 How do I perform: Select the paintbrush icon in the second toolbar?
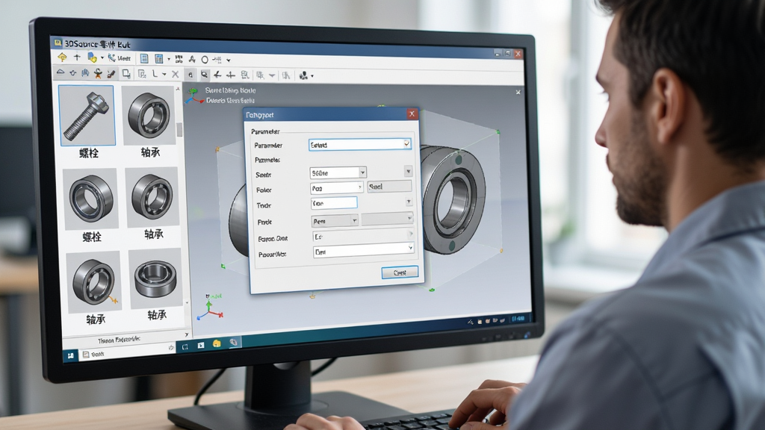pos(111,74)
